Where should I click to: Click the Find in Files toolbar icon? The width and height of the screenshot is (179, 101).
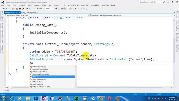(56, 9)
